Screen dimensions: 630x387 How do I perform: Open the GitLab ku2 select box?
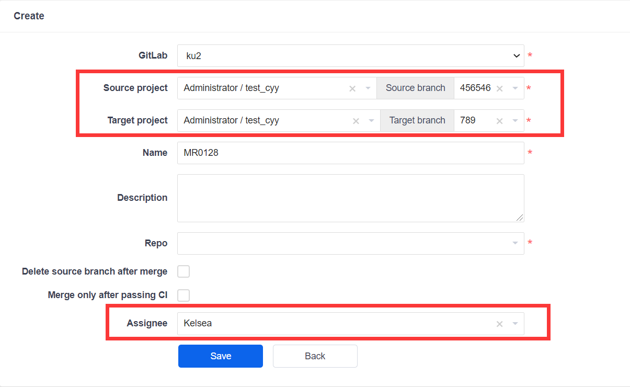pos(350,56)
